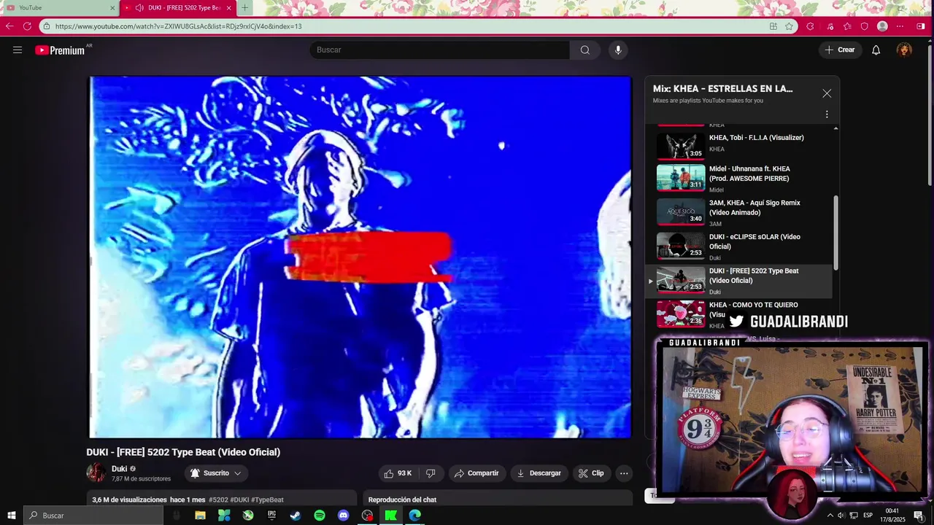Open File Explorer from taskbar

click(x=200, y=516)
